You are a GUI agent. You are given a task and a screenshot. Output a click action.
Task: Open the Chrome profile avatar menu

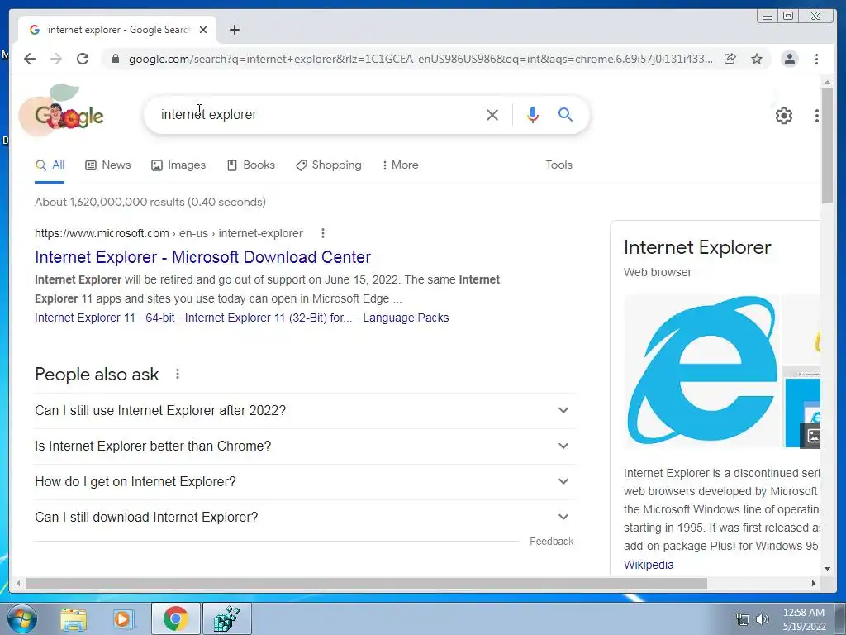[789, 59]
